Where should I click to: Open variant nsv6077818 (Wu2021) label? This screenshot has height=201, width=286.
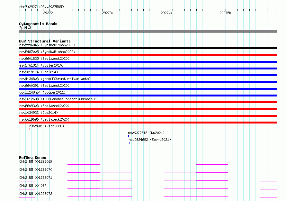pyautogui.click(x=146, y=133)
